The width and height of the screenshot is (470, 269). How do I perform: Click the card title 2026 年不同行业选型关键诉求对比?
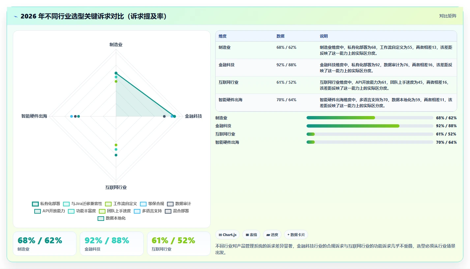(93, 16)
